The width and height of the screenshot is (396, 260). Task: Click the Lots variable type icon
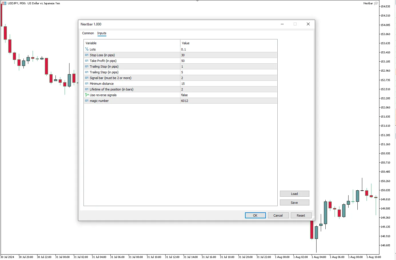87,49
